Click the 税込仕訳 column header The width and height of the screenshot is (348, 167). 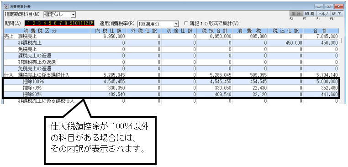click(x=285, y=31)
